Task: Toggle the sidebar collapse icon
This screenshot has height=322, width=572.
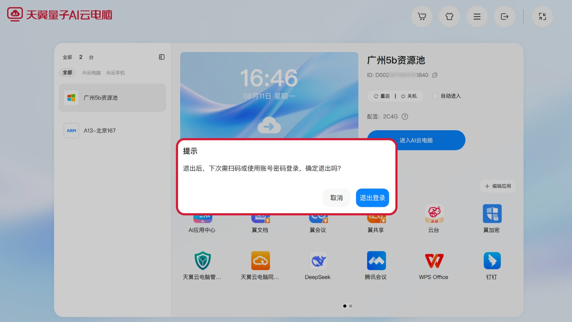Action: (x=162, y=57)
